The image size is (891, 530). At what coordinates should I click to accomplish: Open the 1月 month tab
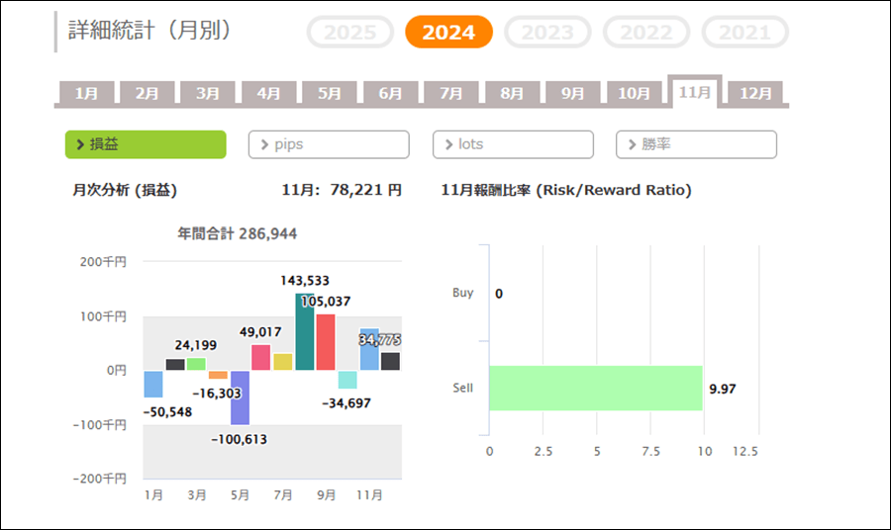click(x=86, y=94)
